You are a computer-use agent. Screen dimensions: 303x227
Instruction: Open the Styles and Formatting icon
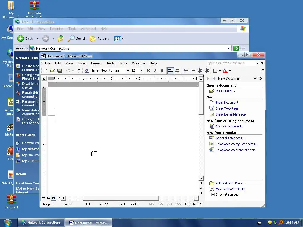(x=87, y=71)
